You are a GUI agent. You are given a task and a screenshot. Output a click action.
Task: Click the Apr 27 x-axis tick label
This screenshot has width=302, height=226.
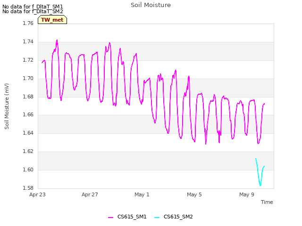90,194
